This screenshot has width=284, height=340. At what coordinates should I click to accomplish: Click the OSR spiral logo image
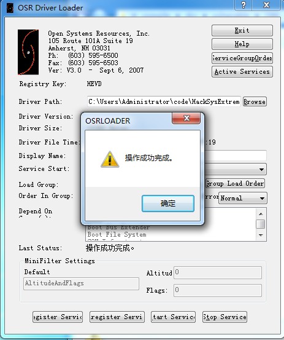(x=28, y=52)
